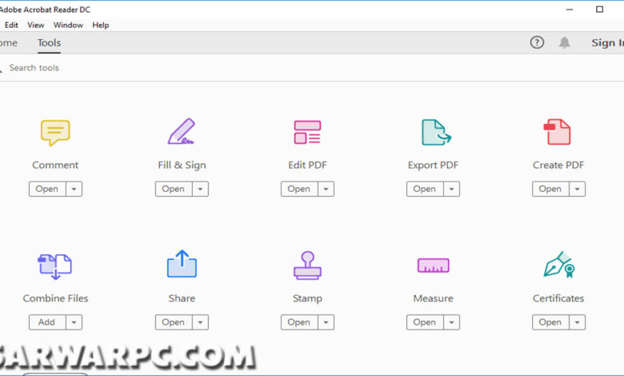Open the Edit menu

coord(11,25)
